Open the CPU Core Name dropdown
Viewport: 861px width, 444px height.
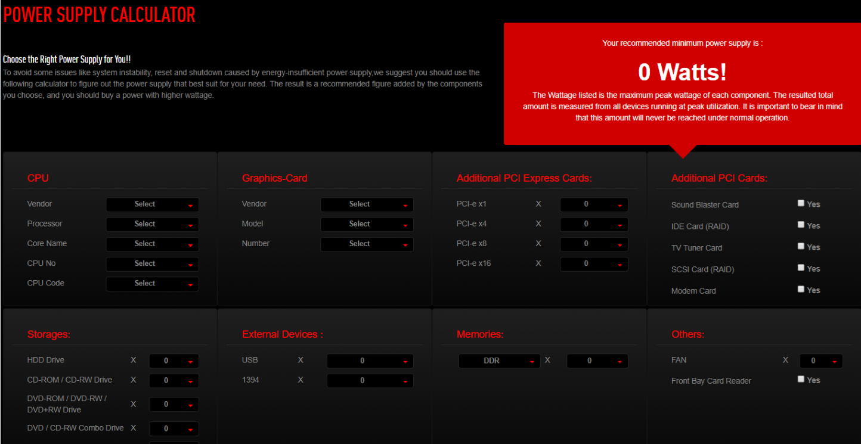(x=152, y=244)
